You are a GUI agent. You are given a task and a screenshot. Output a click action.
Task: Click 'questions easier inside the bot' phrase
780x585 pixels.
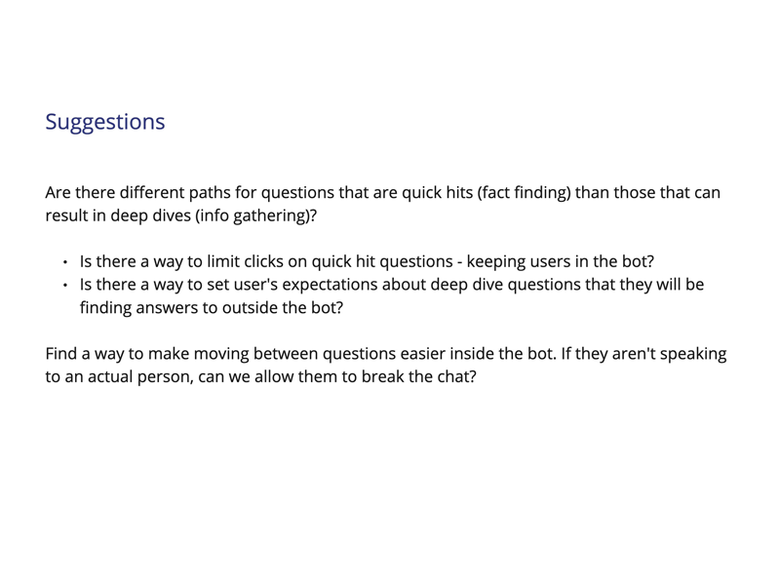click(x=438, y=354)
